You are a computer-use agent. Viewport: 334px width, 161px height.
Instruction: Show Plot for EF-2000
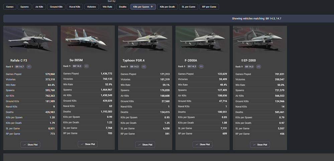(260, 145)
